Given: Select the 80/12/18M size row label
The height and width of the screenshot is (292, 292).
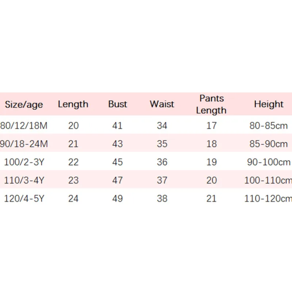Looking at the screenshot, I should tap(24, 126).
